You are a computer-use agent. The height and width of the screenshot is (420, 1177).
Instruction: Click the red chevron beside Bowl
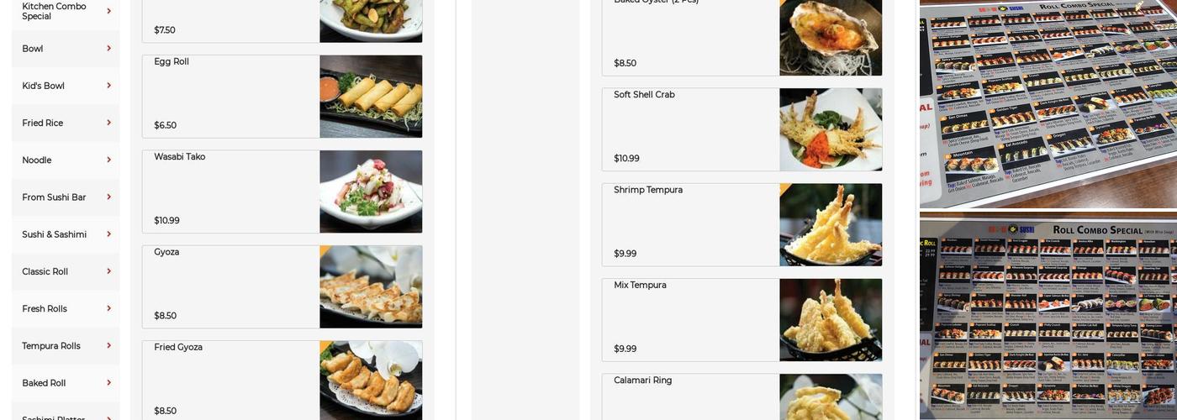[x=108, y=48]
